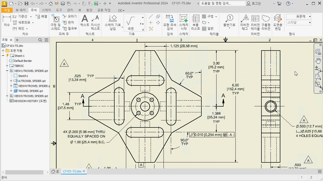Image resolution: width=323 pixels, height=181 pixels.
Task: Select REVISION HISTORY (도면) in the tree
Action: point(28,101)
